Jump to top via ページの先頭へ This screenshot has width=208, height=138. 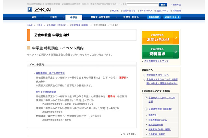[x=129, y=134]
